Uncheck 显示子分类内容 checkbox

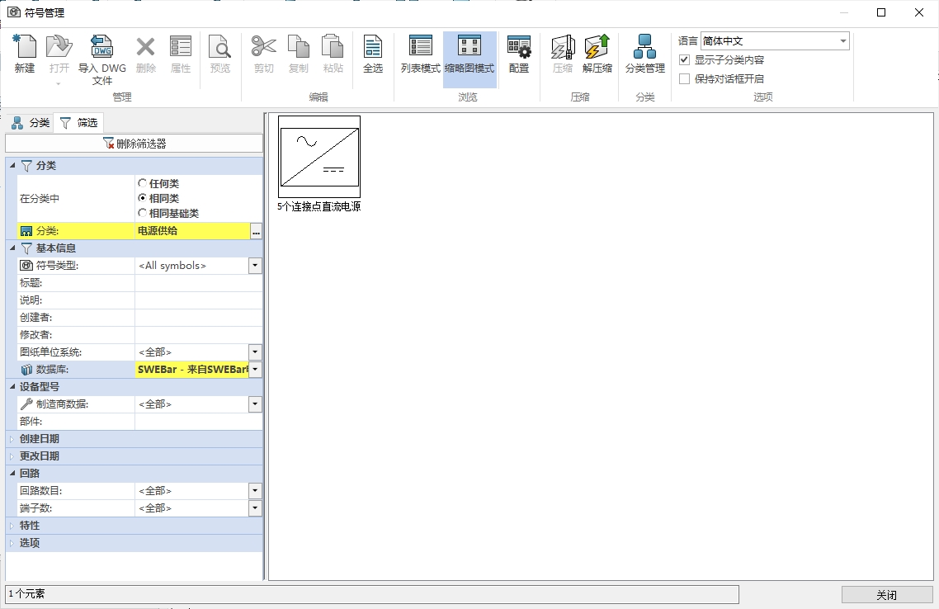[x=684, y=60]
